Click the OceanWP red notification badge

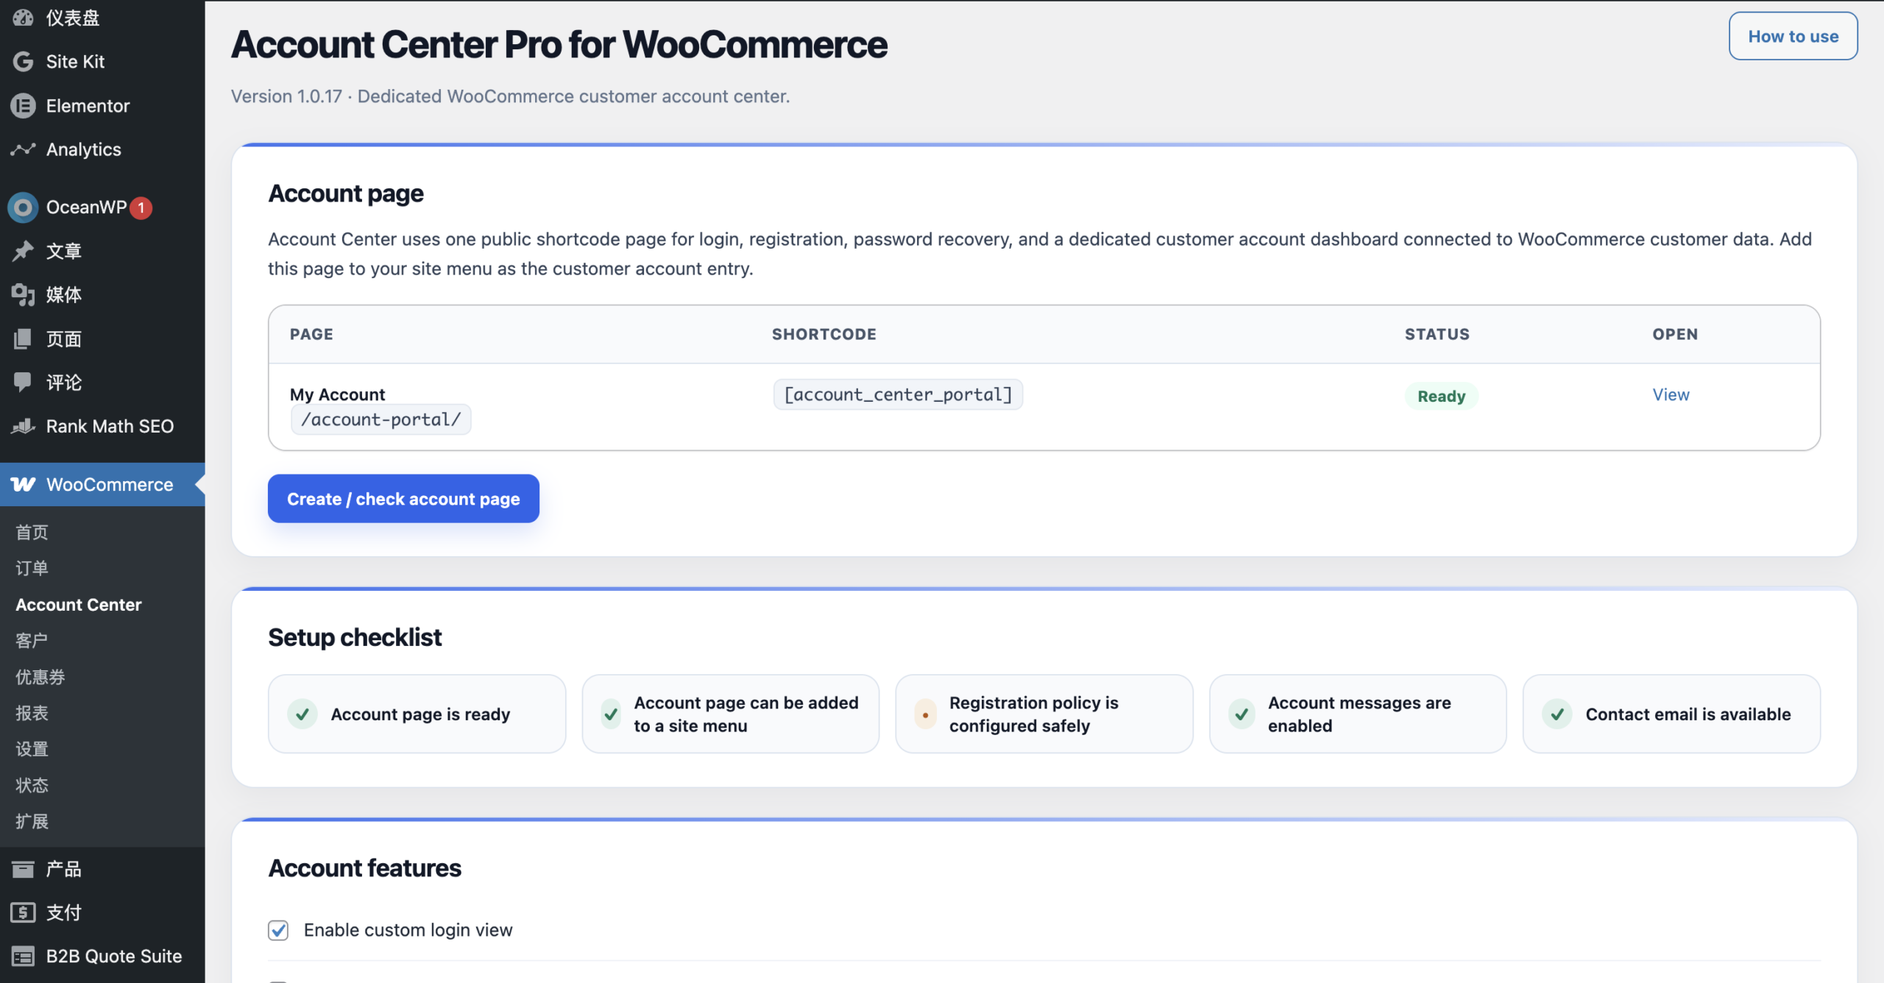tap(141, 207)
